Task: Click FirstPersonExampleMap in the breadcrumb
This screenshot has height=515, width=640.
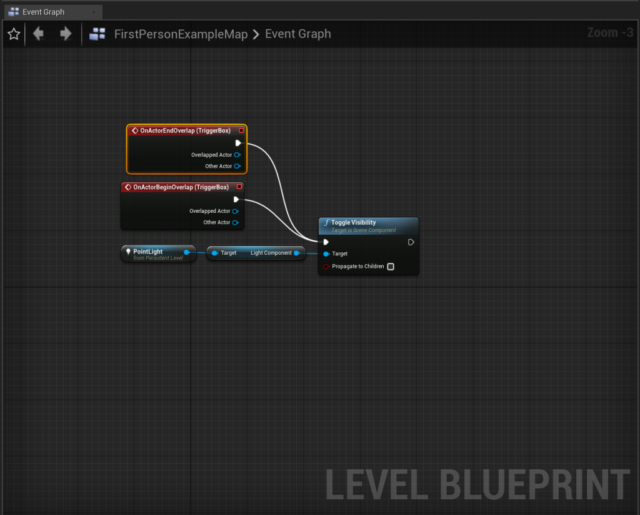Action: [x=181, y=34]
